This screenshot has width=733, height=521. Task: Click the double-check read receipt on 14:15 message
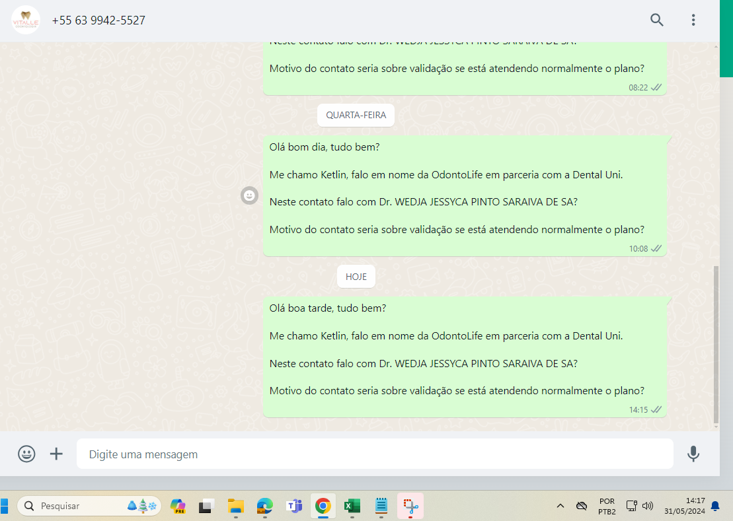(x=656, y=410)
